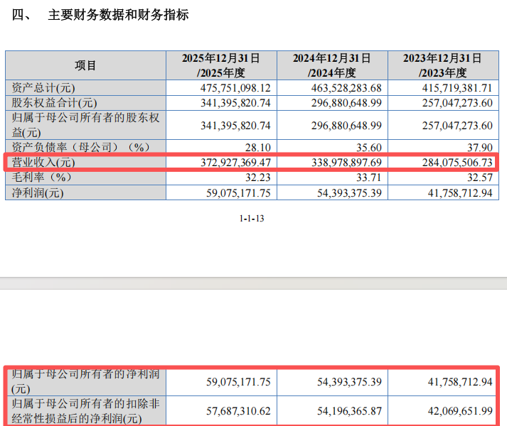The width and height of the screenshot is (507, 426).
Task: Click the debt ratio value 28.10
Action: [257, 147]
